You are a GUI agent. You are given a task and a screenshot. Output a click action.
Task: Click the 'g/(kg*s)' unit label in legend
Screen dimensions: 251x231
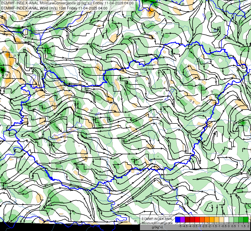pyautogui.click(x=157, y=227)
